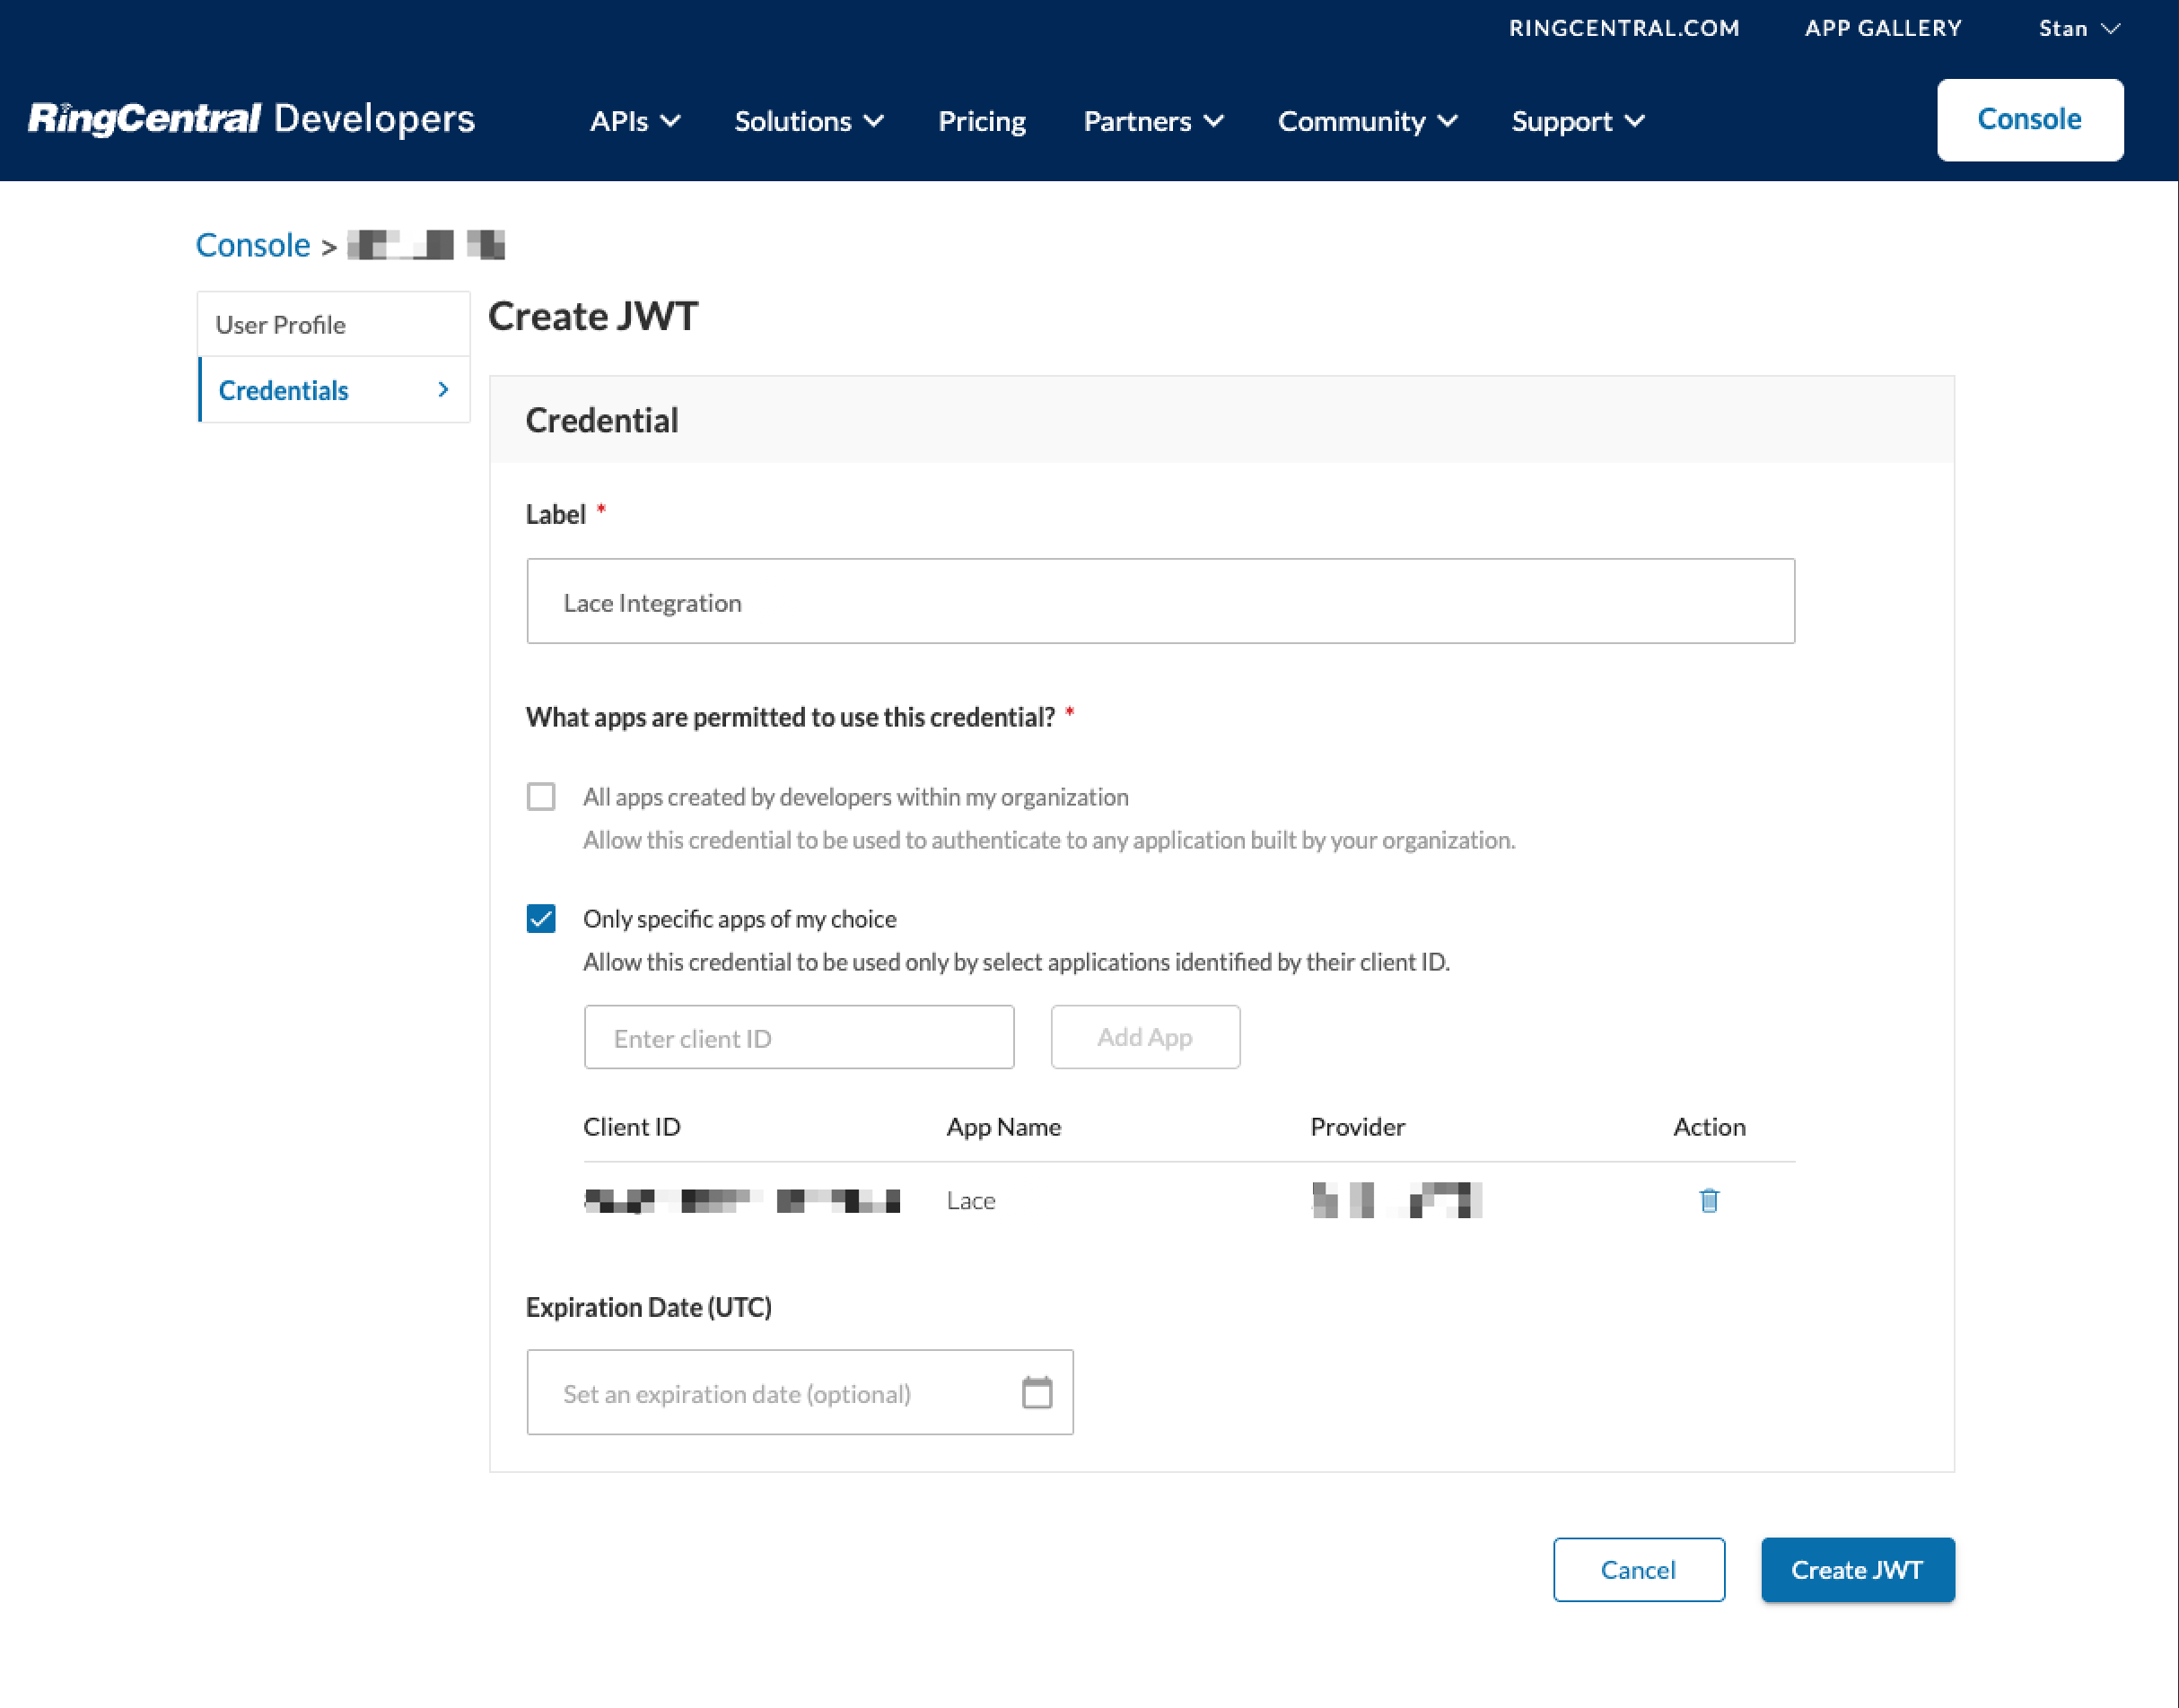Submit with the Create JWT button
Image resolution: width=2179 pixels, height=1708 pixels.
click(x=1858, y=1569)
